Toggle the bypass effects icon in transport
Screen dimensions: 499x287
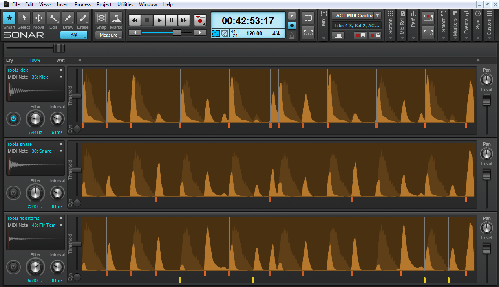(x=224, y=33)
